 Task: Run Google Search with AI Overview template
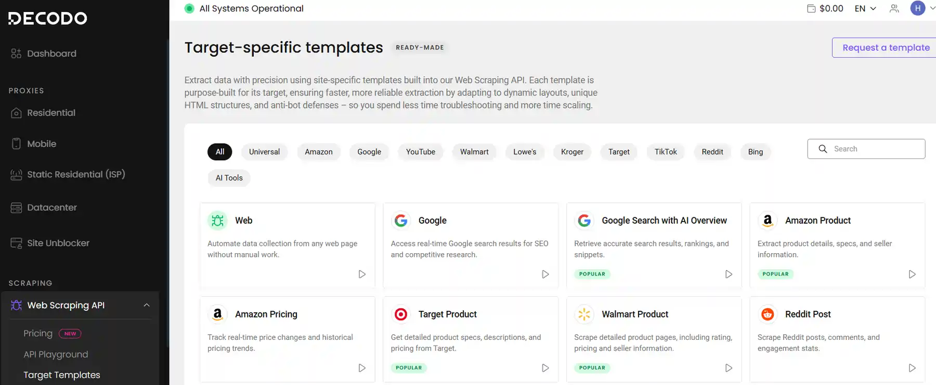click(729, 274)
